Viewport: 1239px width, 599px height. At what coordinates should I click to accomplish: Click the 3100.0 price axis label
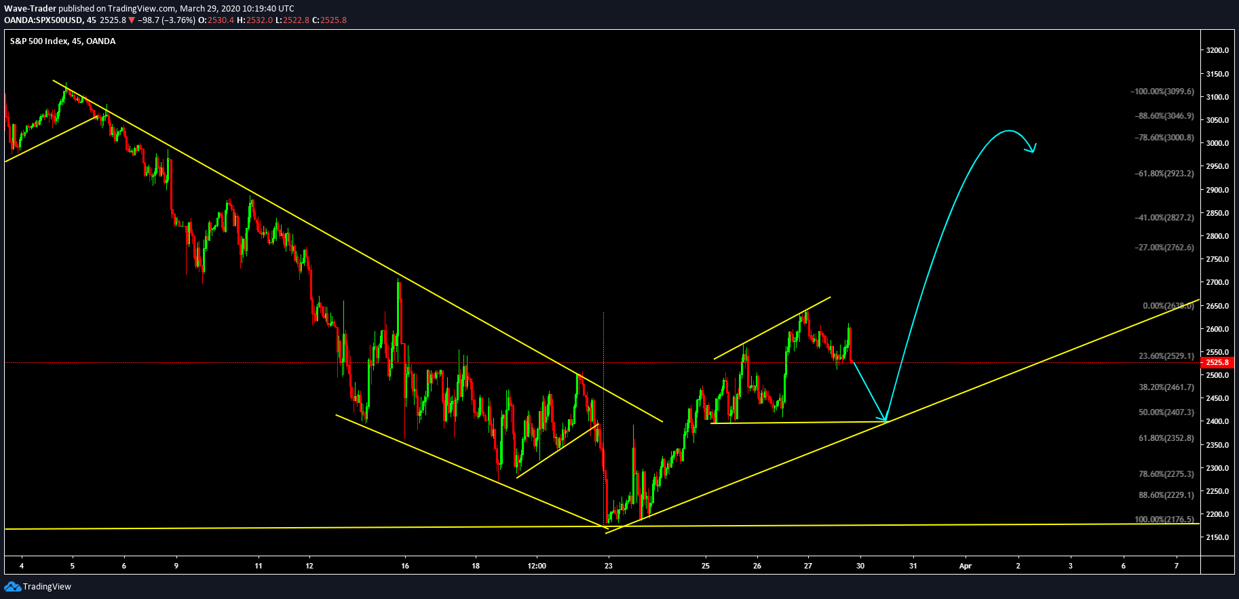tap(1217, 97)
